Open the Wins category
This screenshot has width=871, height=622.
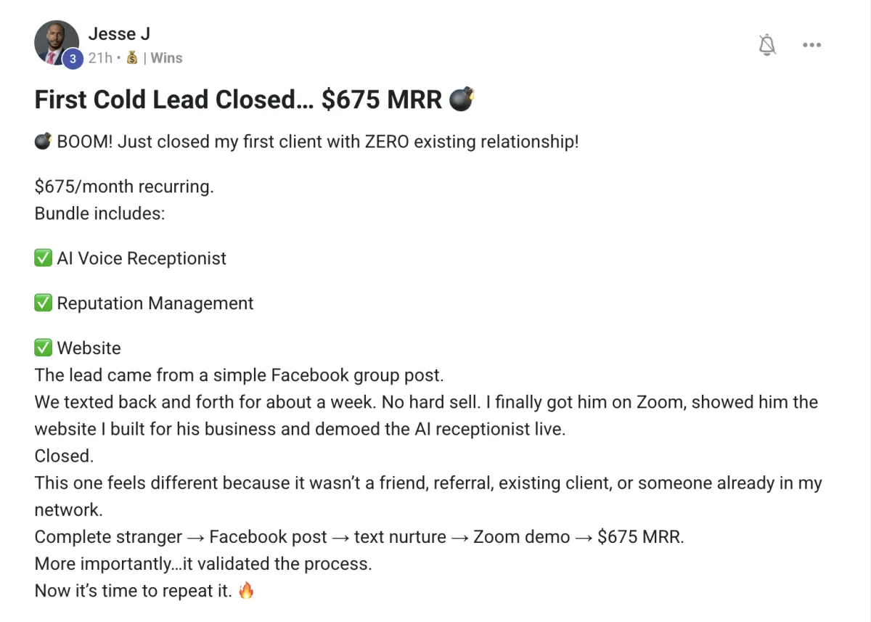pos(166,58)
